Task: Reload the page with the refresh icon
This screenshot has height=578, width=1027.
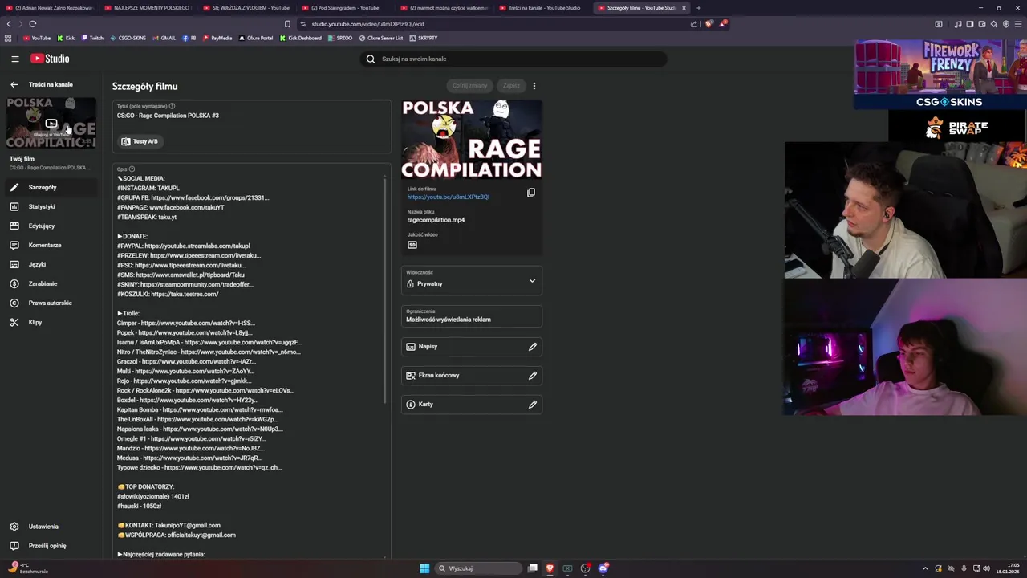Action: click(32, 23)
